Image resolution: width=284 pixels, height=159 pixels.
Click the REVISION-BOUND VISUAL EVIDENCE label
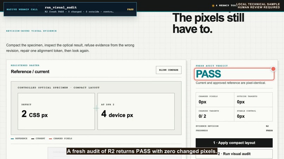coord(31,31)
